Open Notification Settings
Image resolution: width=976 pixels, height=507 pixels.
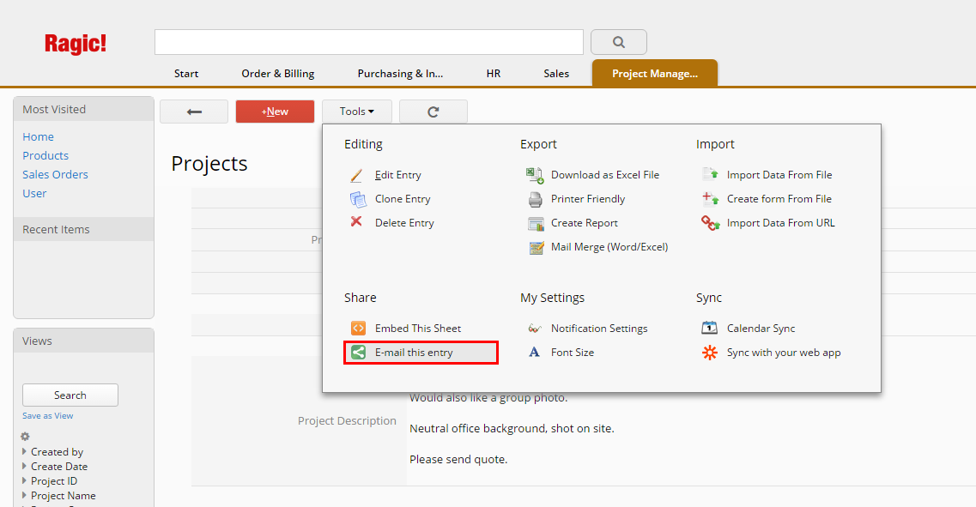pyautogui.click(x=599, y=329)
